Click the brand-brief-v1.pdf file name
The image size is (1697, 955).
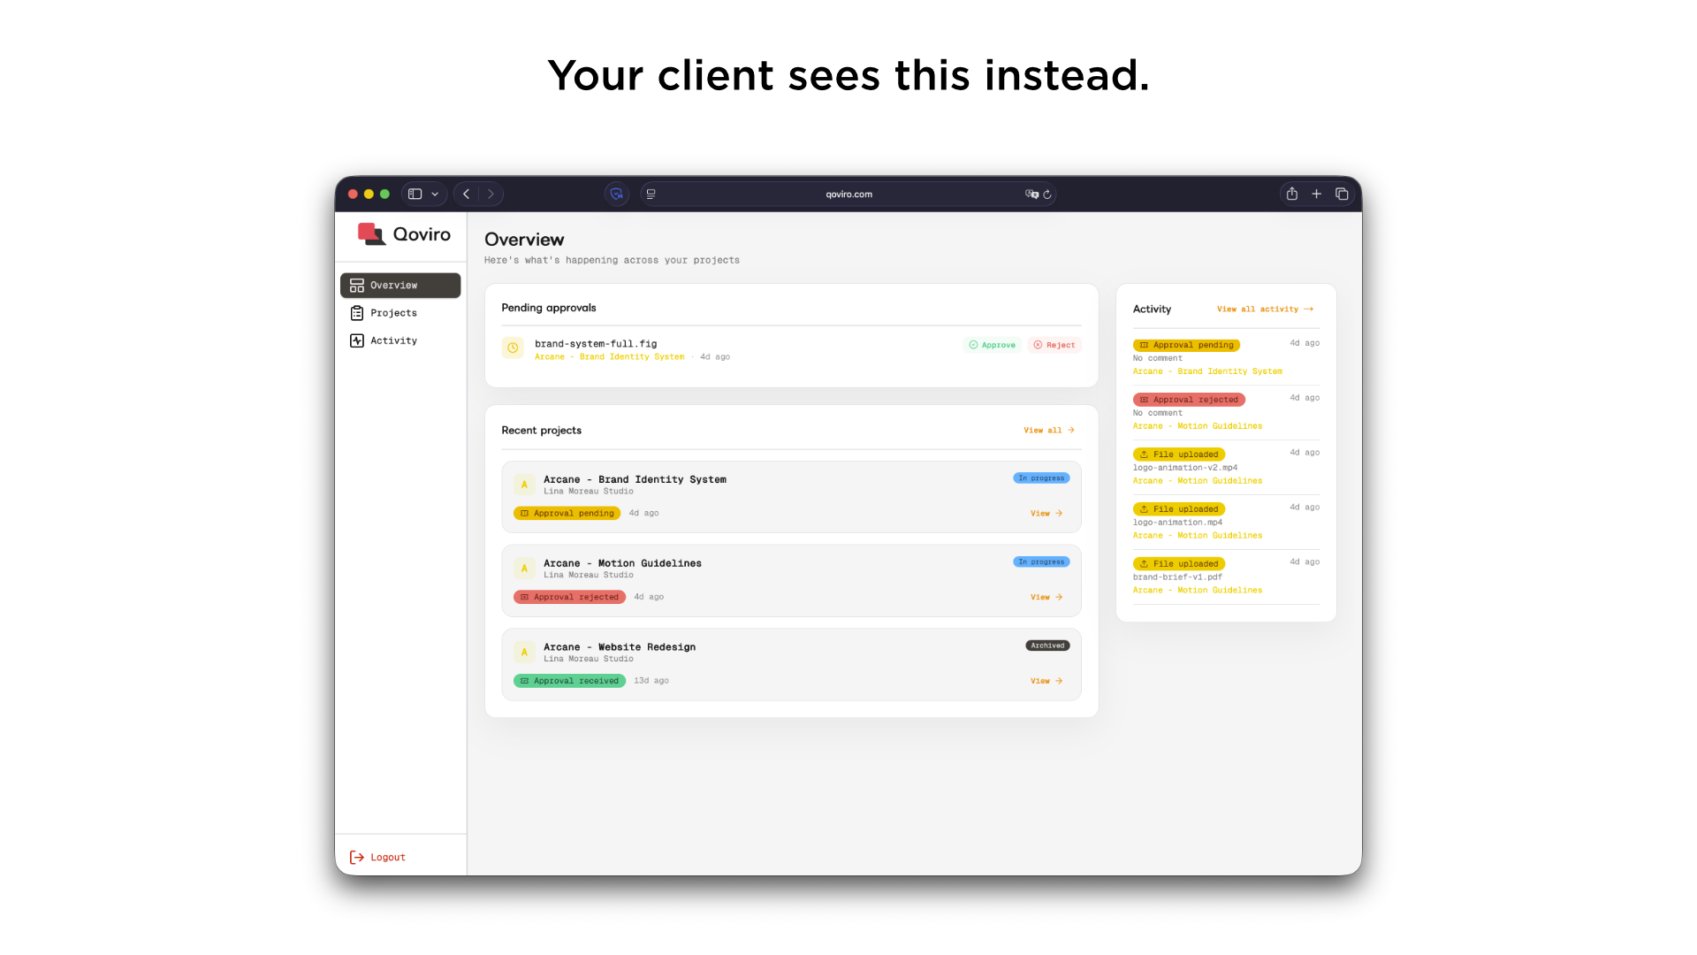coord(1177,577)
